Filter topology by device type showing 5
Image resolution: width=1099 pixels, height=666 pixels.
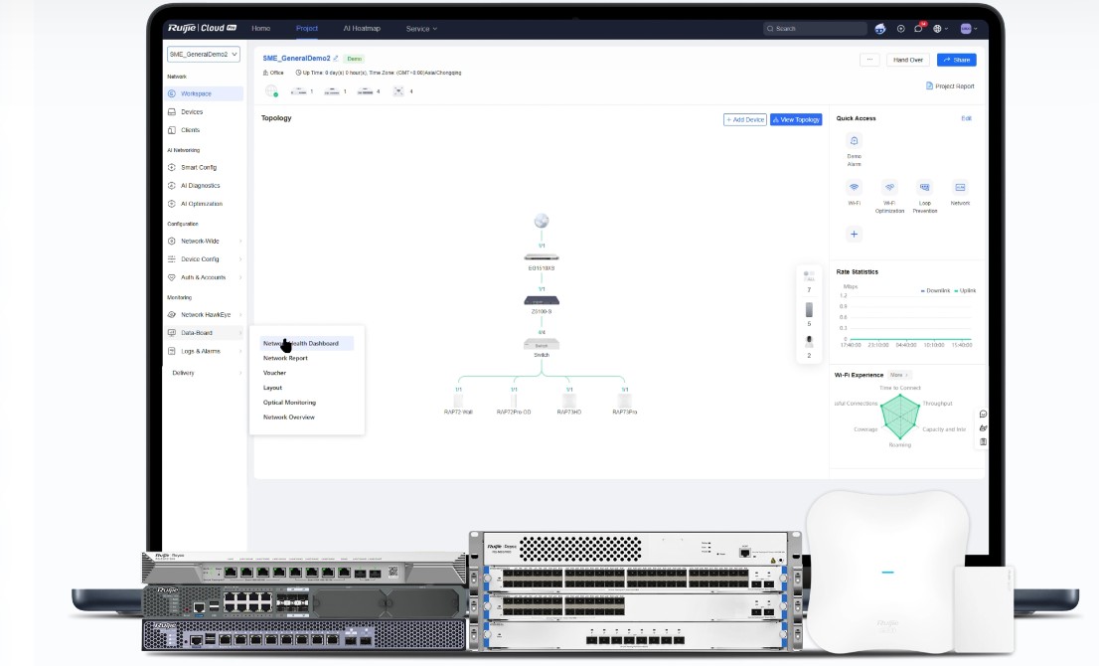point(809,314)
